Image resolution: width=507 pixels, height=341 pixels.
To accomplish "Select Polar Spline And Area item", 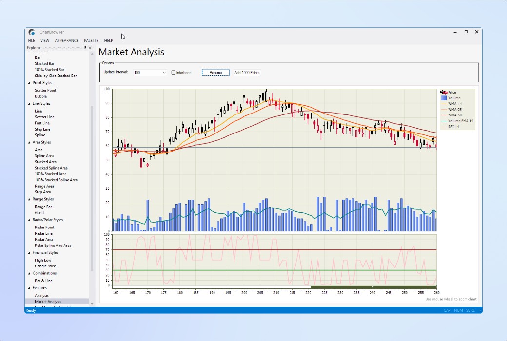I will coord(53,246).
